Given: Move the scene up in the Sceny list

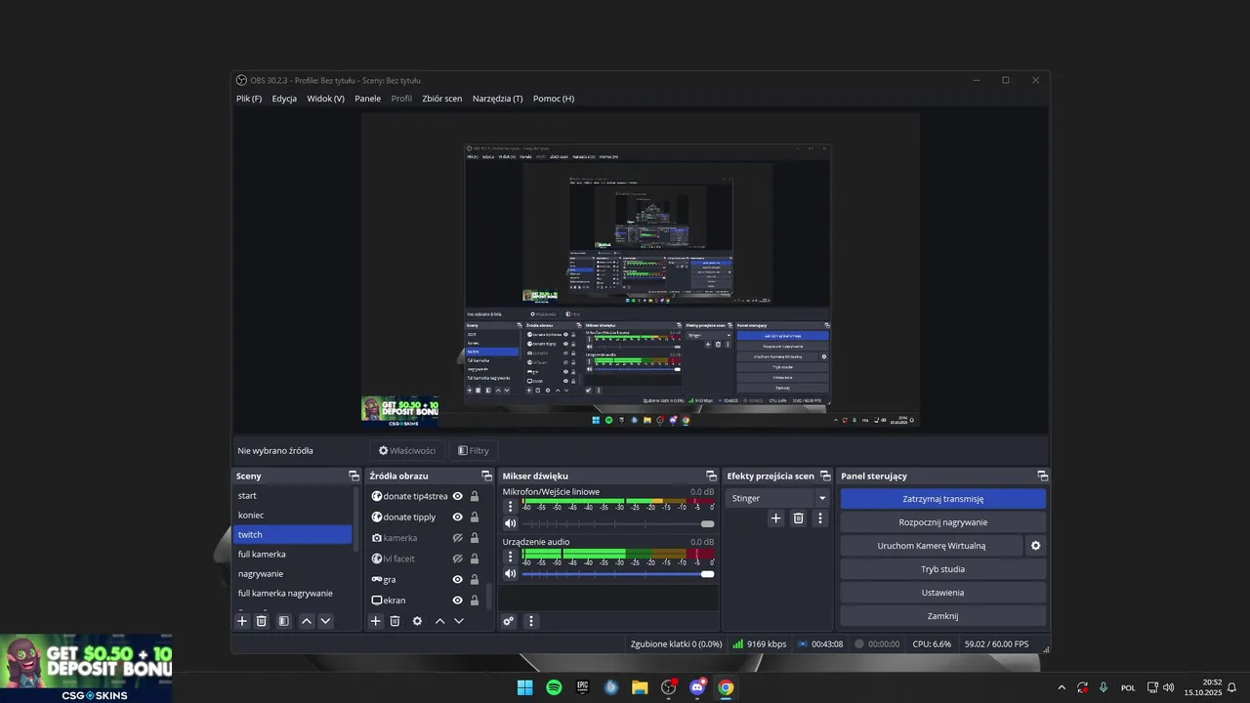Looking at the screenshot, I should pos(307,621).
